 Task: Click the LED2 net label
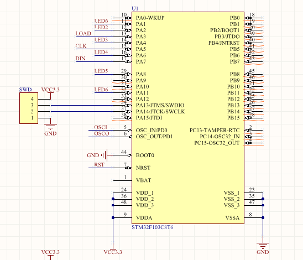point(101,27)
